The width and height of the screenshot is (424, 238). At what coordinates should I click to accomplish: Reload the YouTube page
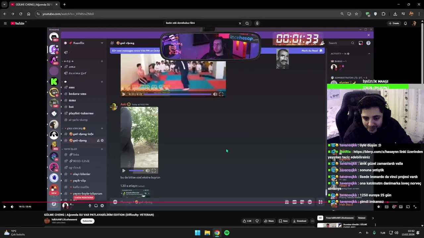pyautogui.click(x=21, y=14)
